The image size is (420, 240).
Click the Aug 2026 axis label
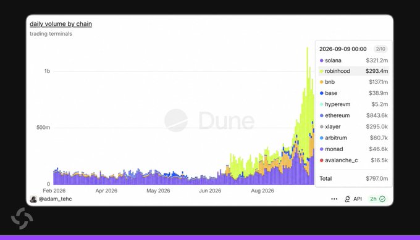tap(262, 191)
